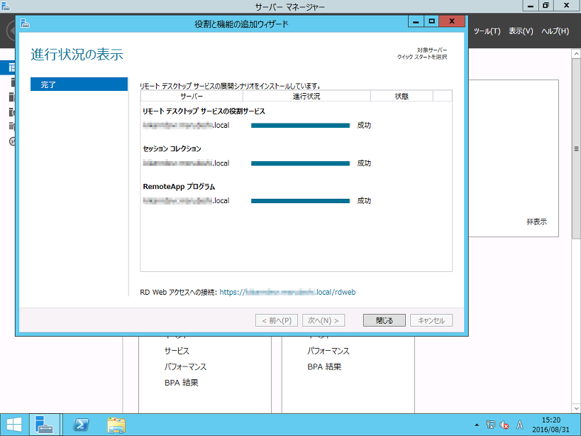The image size is (581, 436).
Task: Open the ヘルプ(H) menu
Action: coord(556,31)
